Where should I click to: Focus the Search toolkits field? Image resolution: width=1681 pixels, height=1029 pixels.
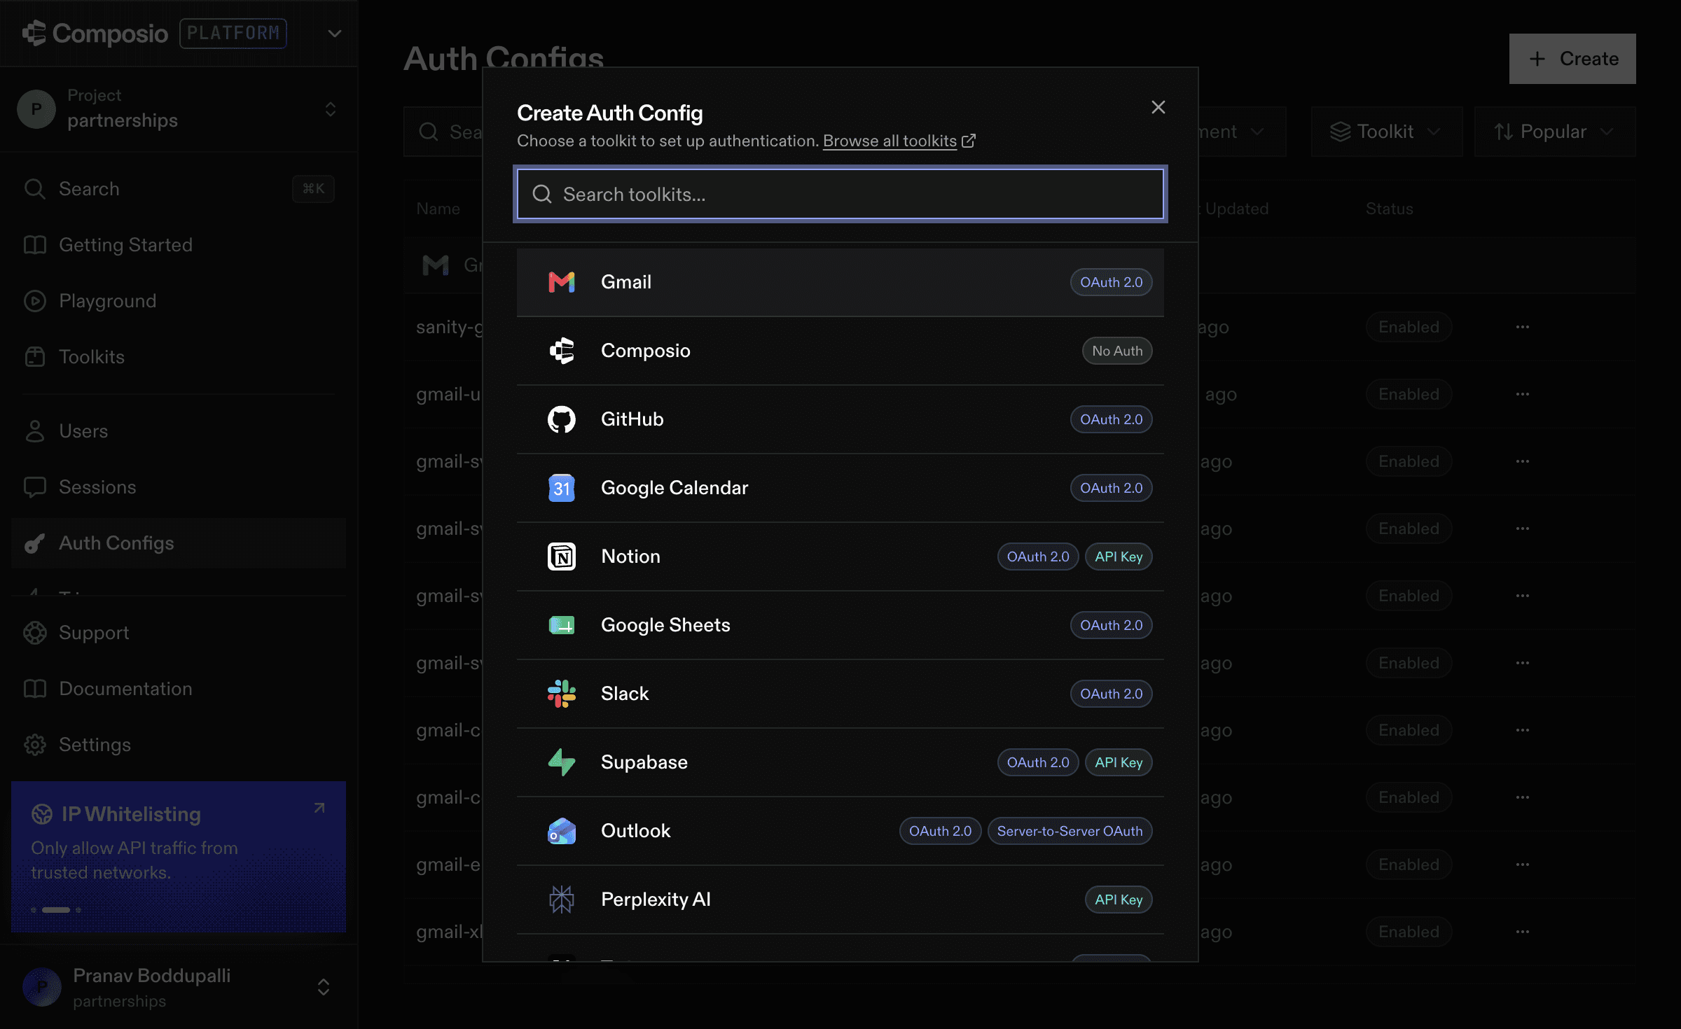pyautogui.click(x=840, y=194)
